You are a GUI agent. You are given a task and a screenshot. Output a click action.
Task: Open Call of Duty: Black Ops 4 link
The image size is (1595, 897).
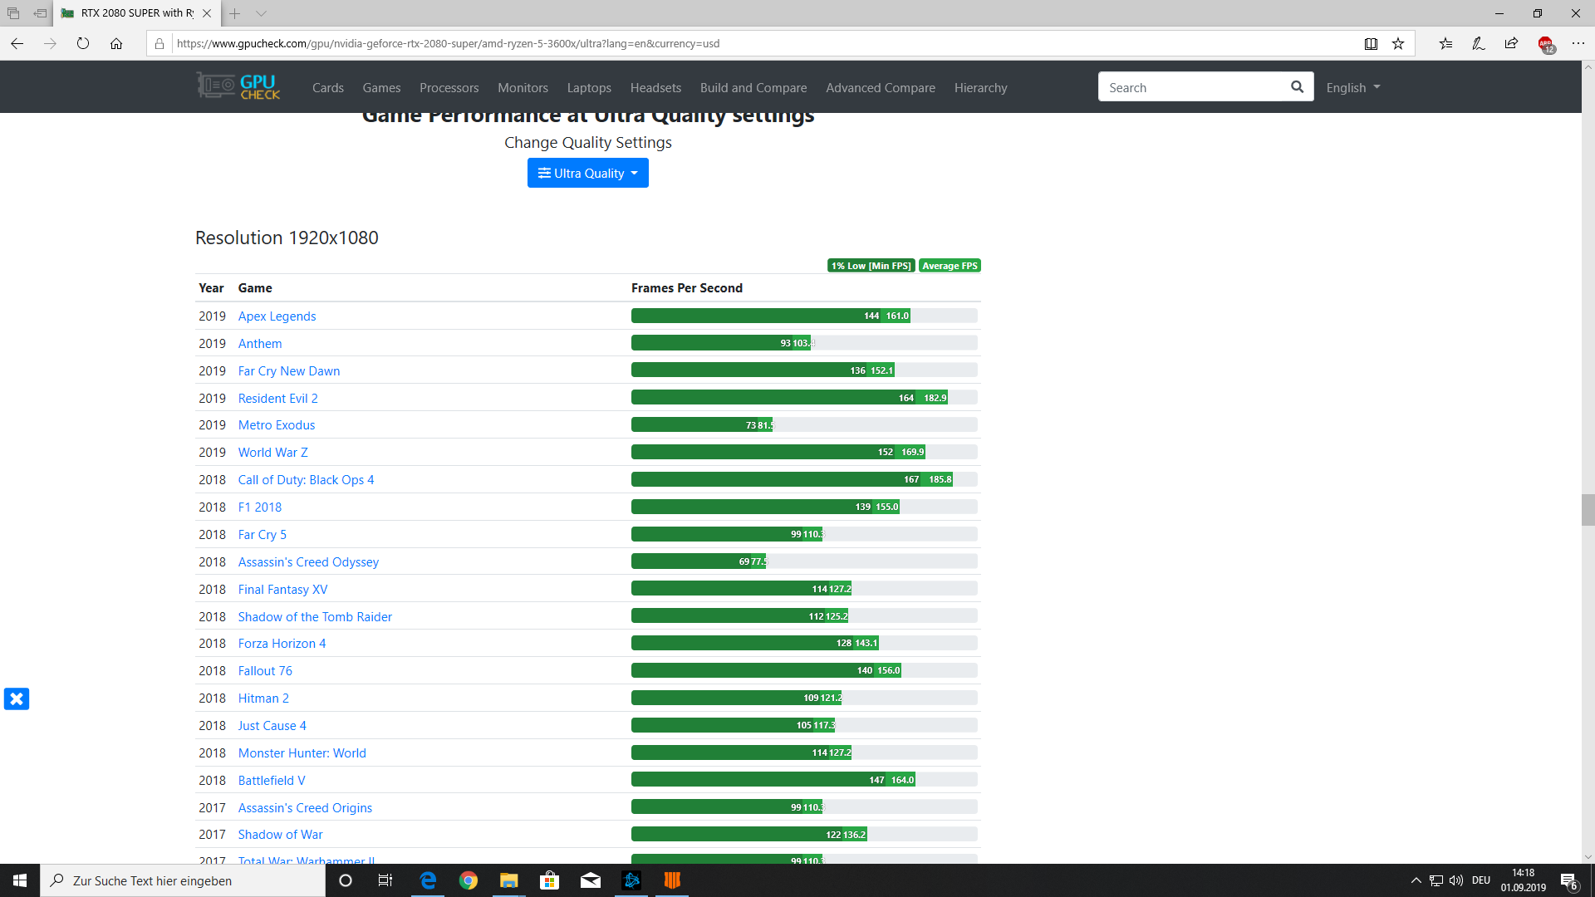click(x=306, y=479)
